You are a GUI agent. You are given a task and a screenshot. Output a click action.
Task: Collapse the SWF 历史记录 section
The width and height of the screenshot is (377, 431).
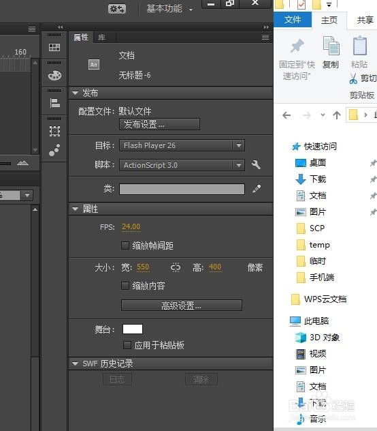(x=75, y=363)
